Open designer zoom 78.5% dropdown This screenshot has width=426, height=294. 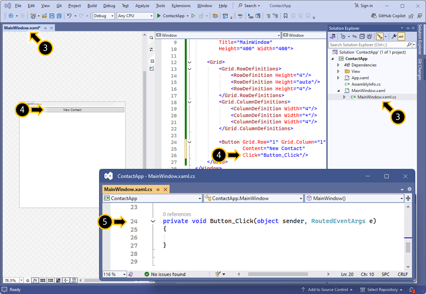[21, 280]
